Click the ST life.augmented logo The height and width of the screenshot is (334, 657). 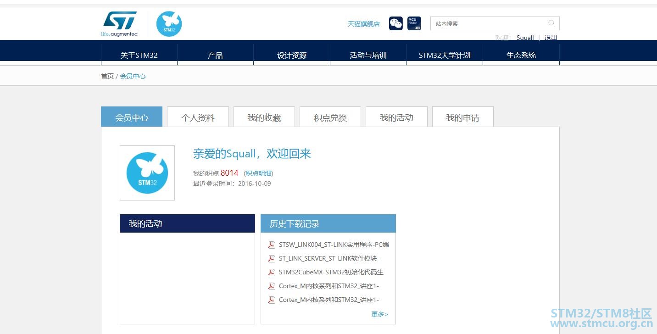pos(119,24)
